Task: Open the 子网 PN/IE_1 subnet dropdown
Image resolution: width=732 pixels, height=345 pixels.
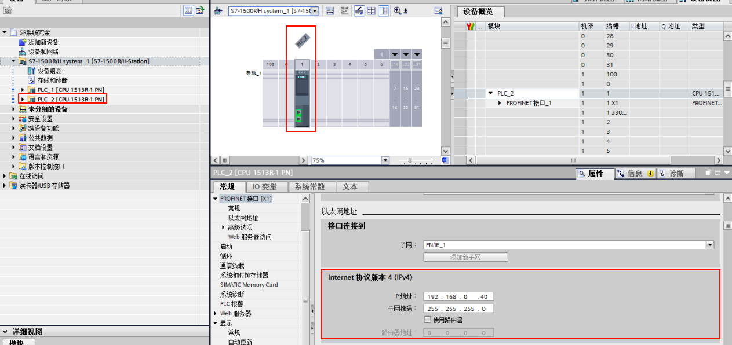Action: (710, 245)
